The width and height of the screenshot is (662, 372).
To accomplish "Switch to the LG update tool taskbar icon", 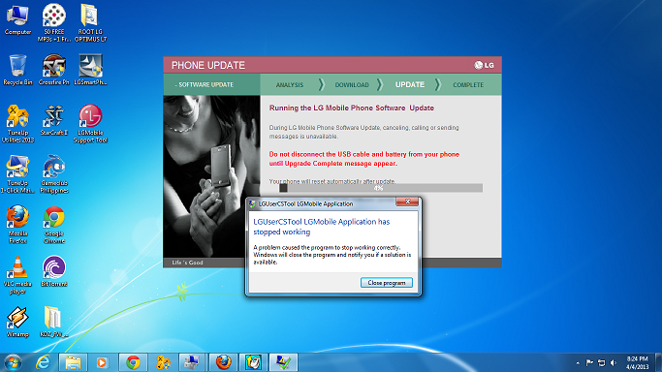I will click(283, 362).
